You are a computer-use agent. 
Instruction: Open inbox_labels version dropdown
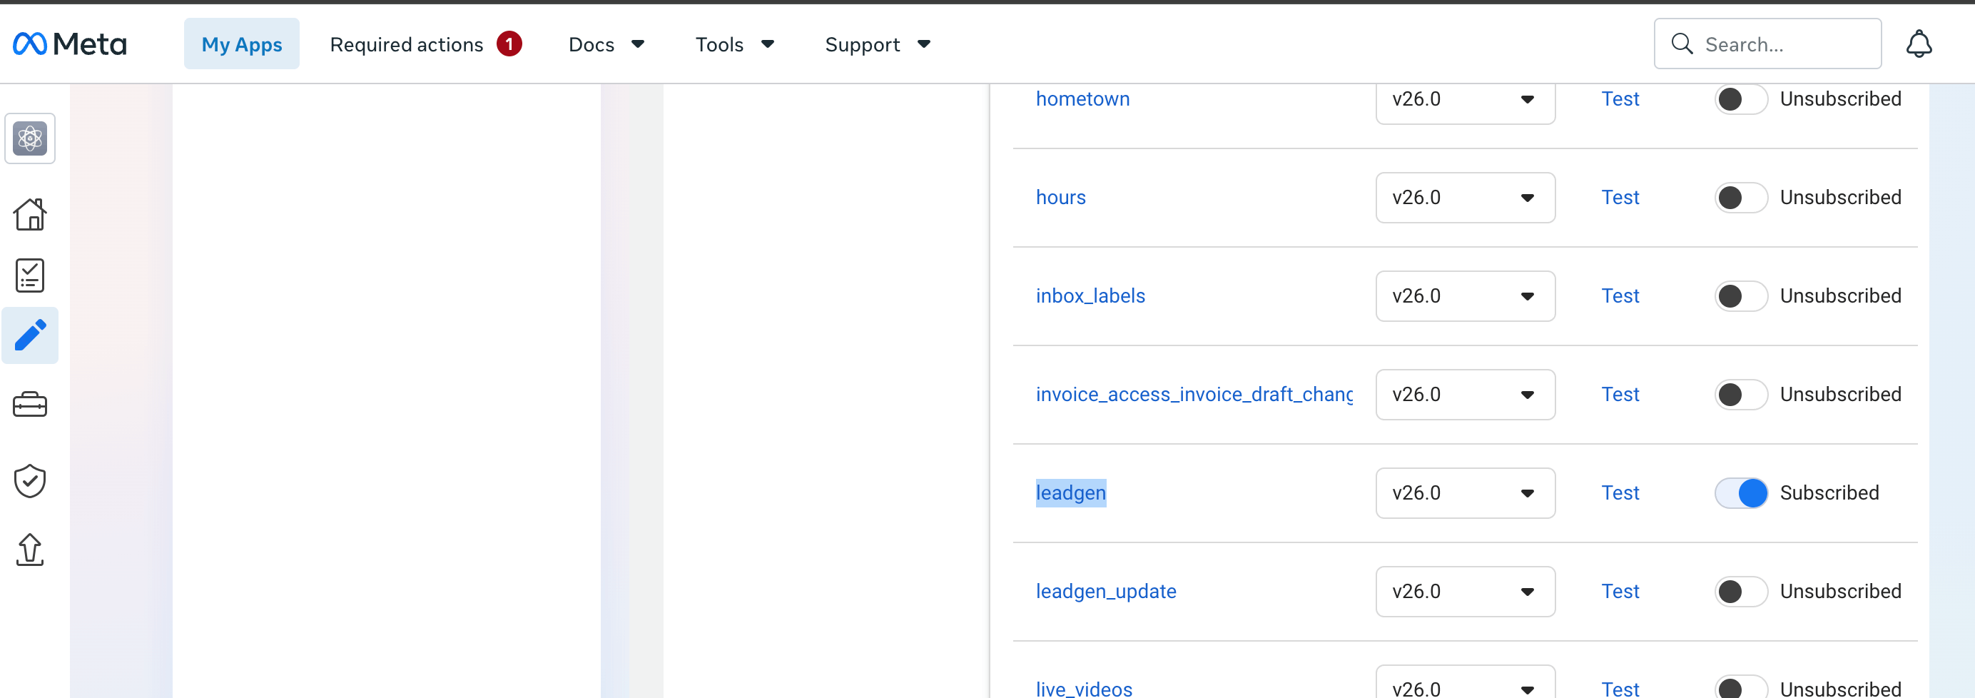[1465, 296]
